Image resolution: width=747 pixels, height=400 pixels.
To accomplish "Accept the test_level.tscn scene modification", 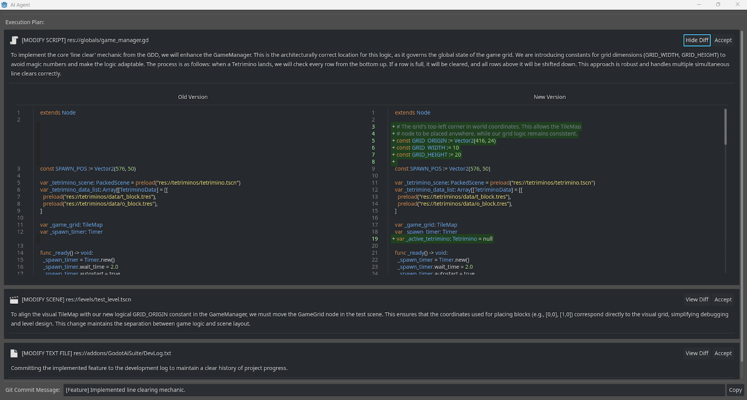I will coord(723,300).
